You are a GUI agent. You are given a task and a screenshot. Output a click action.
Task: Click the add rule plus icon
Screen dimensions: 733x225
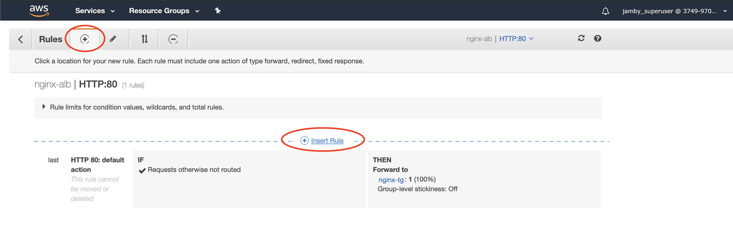85,39
